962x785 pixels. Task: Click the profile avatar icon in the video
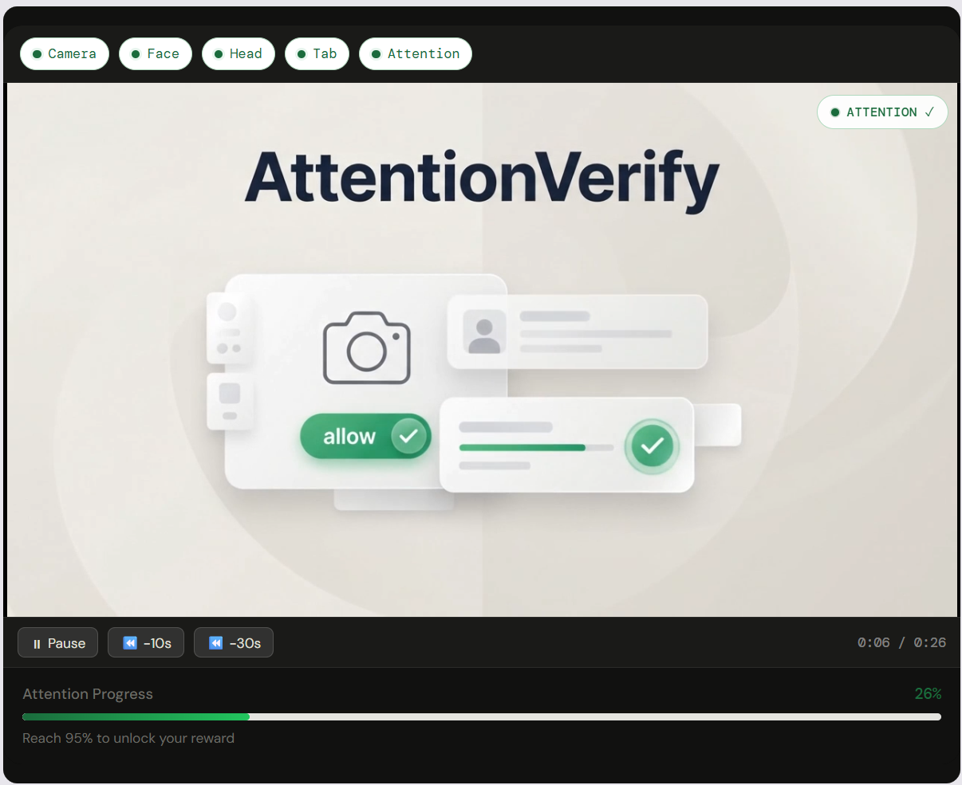click(484, 332)
